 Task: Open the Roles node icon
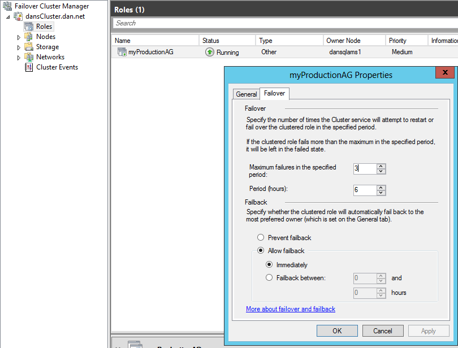[29, 27]
